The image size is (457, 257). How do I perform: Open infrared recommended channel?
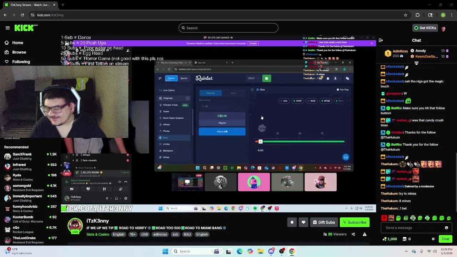coord(30,167)
